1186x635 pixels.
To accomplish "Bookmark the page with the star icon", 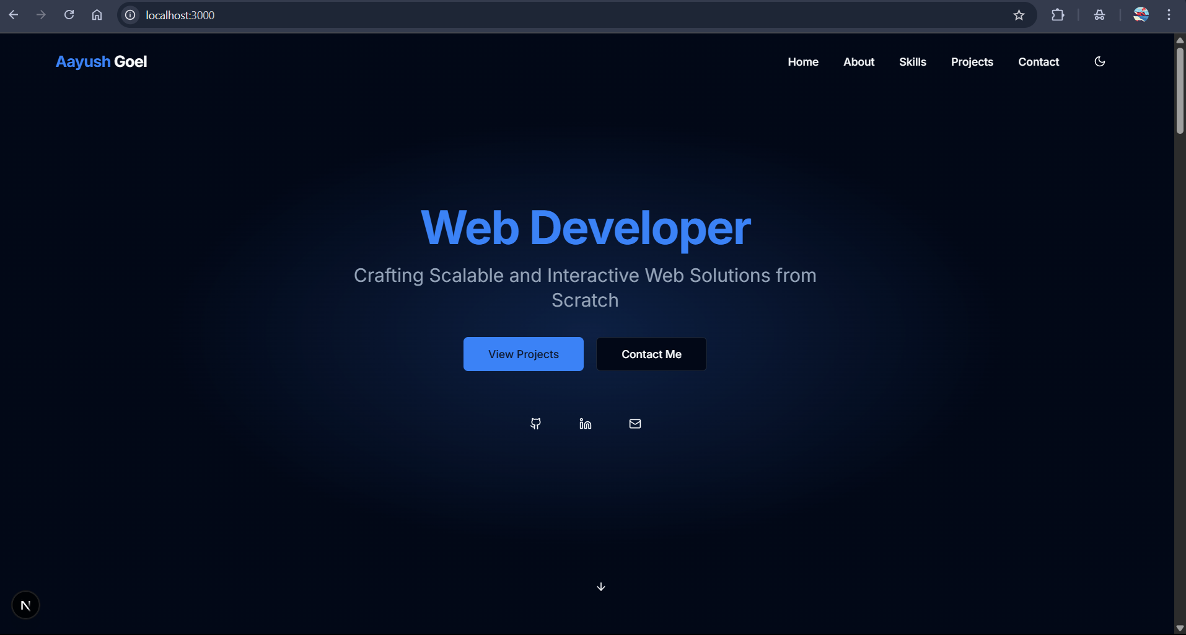I will [1019, 14].
